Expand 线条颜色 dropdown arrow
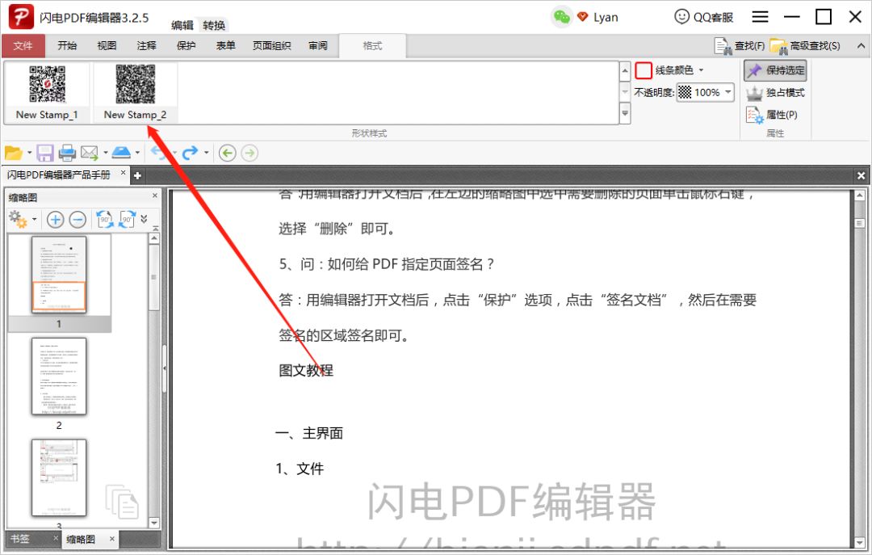The height and width of the screenshot is (555, 872). point(701,70)
